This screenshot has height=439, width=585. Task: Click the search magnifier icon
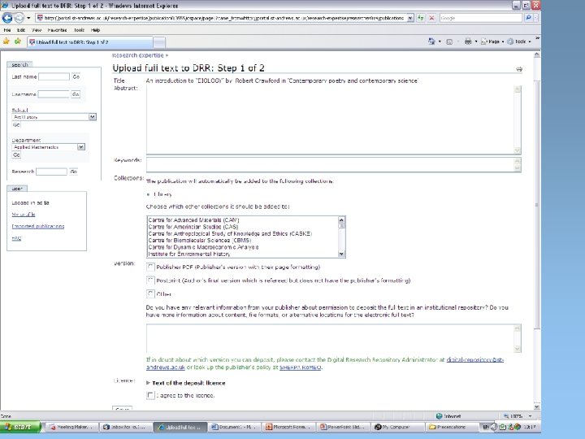[x=528, y=18]
